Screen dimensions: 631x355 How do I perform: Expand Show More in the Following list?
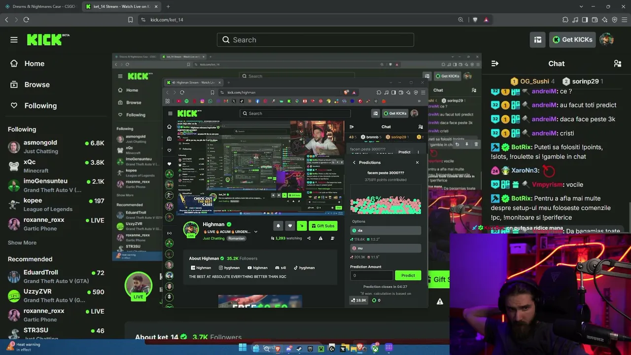(22, 243)
